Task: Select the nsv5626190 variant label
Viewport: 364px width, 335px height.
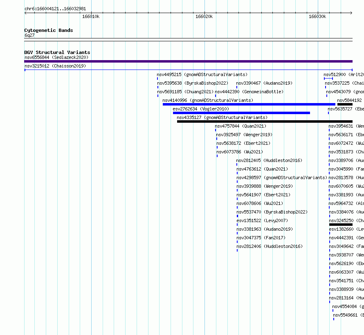Action: 346,263
